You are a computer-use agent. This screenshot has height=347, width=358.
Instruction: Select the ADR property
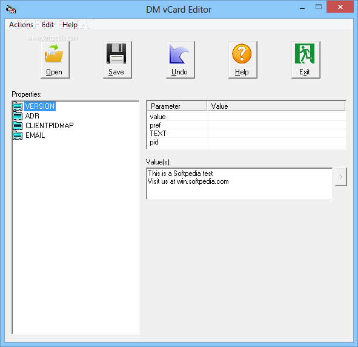coord(32,115)
